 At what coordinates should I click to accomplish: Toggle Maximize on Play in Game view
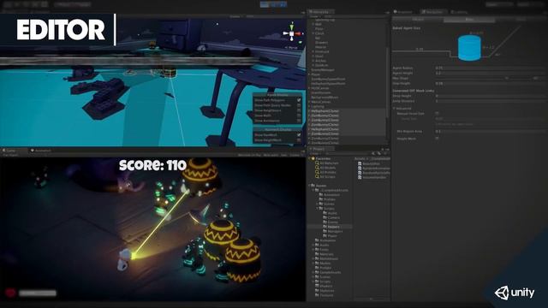249,155
